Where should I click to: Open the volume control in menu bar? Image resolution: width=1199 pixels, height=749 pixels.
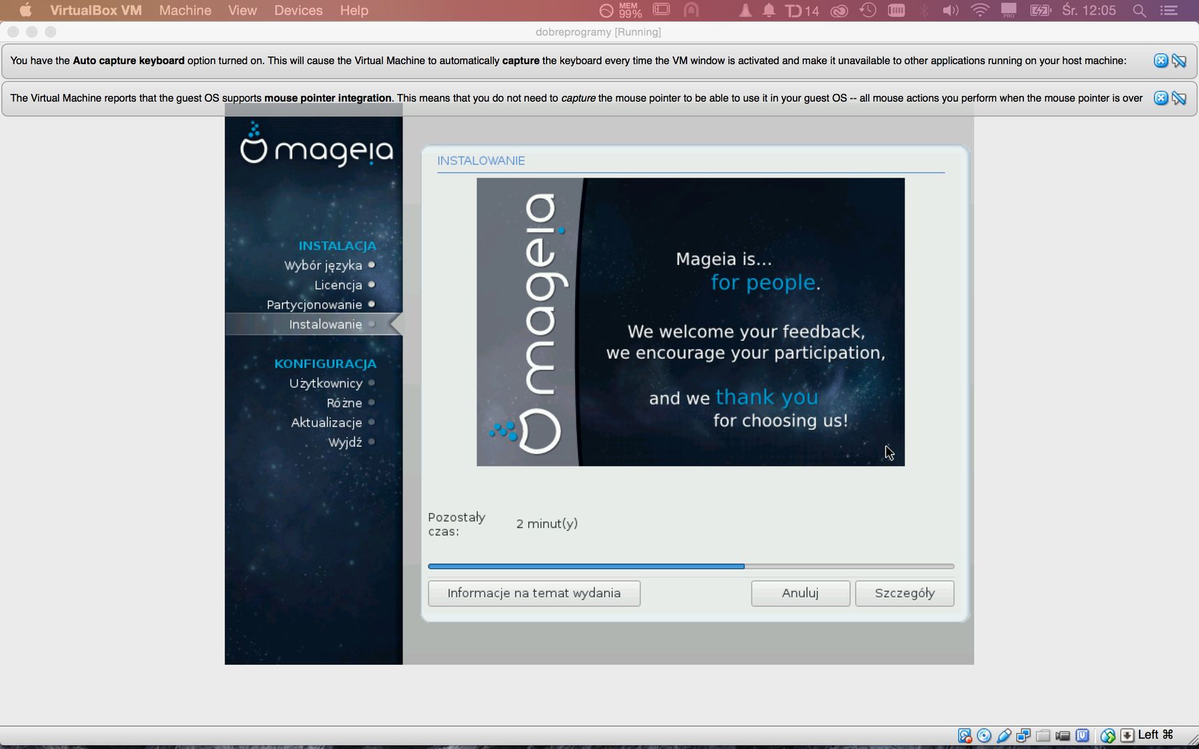click(x=950, y=10)
